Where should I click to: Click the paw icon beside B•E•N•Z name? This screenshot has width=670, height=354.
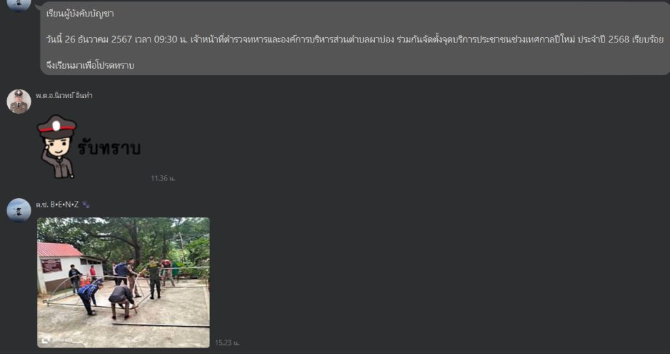coord(86,205)
